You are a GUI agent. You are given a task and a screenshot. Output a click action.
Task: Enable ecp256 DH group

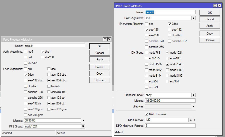147,81
